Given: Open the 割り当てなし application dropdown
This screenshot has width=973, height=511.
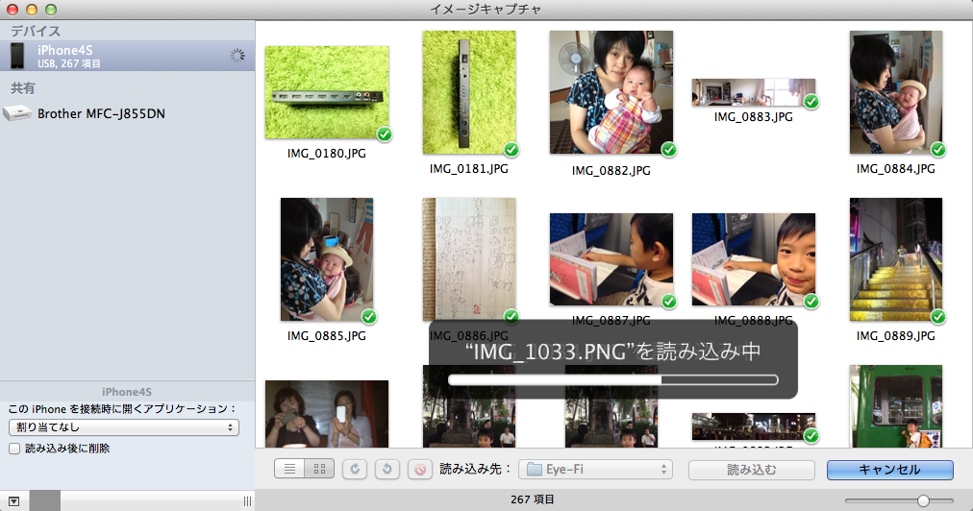Looking at the screenshot, I should pos(124,427).
